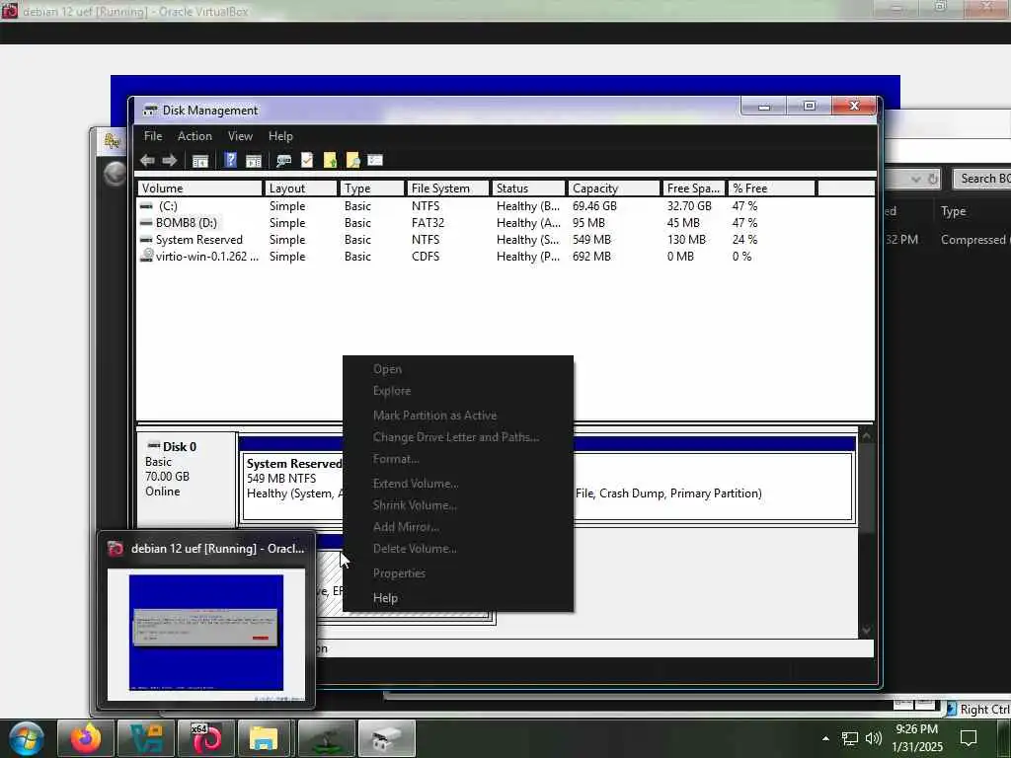Screen dimensions: 1011x758
Task: Click the settings list view toolbar icon
Action: 375,160
